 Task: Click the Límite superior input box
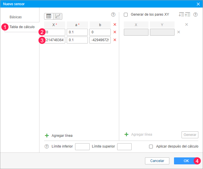pyautogui.click(x=124, y=146)
